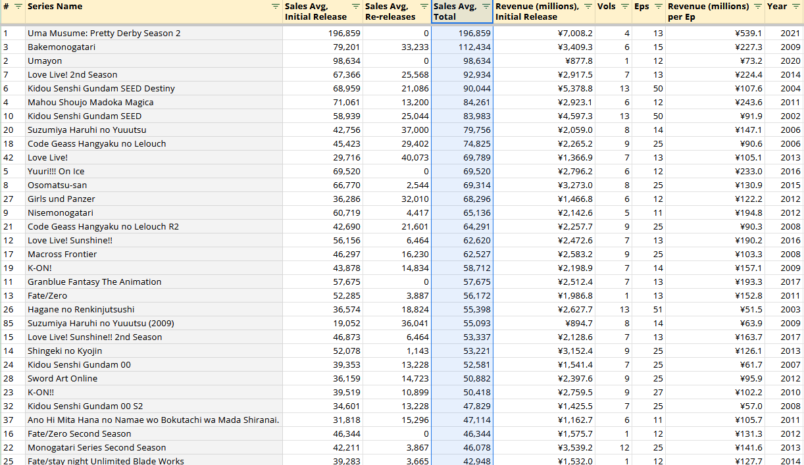Select the Year header text

777,7
